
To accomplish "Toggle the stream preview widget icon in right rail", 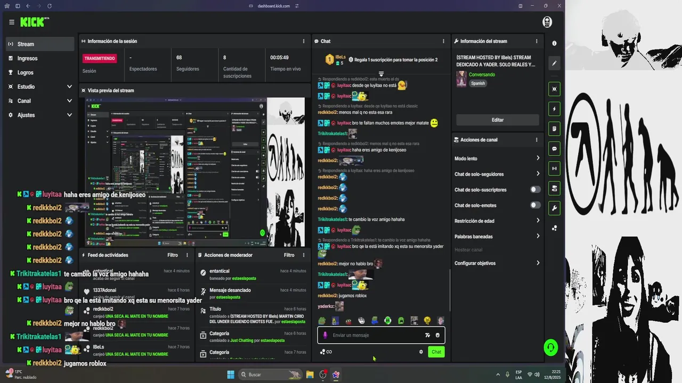I will click(554, 89).
